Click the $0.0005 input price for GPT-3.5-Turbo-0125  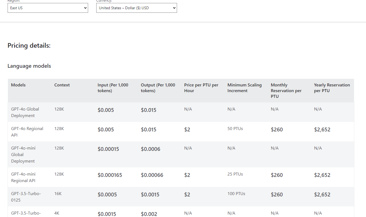pyautogui.click(x=107, y=195)
